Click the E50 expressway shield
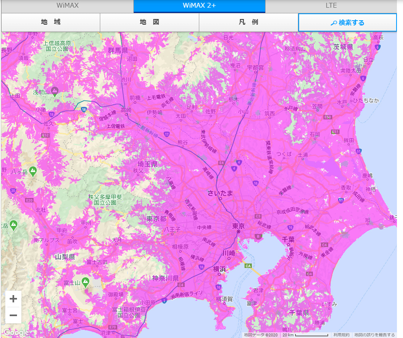This screenshot has width=403, height=338. (x=328, y=117)
